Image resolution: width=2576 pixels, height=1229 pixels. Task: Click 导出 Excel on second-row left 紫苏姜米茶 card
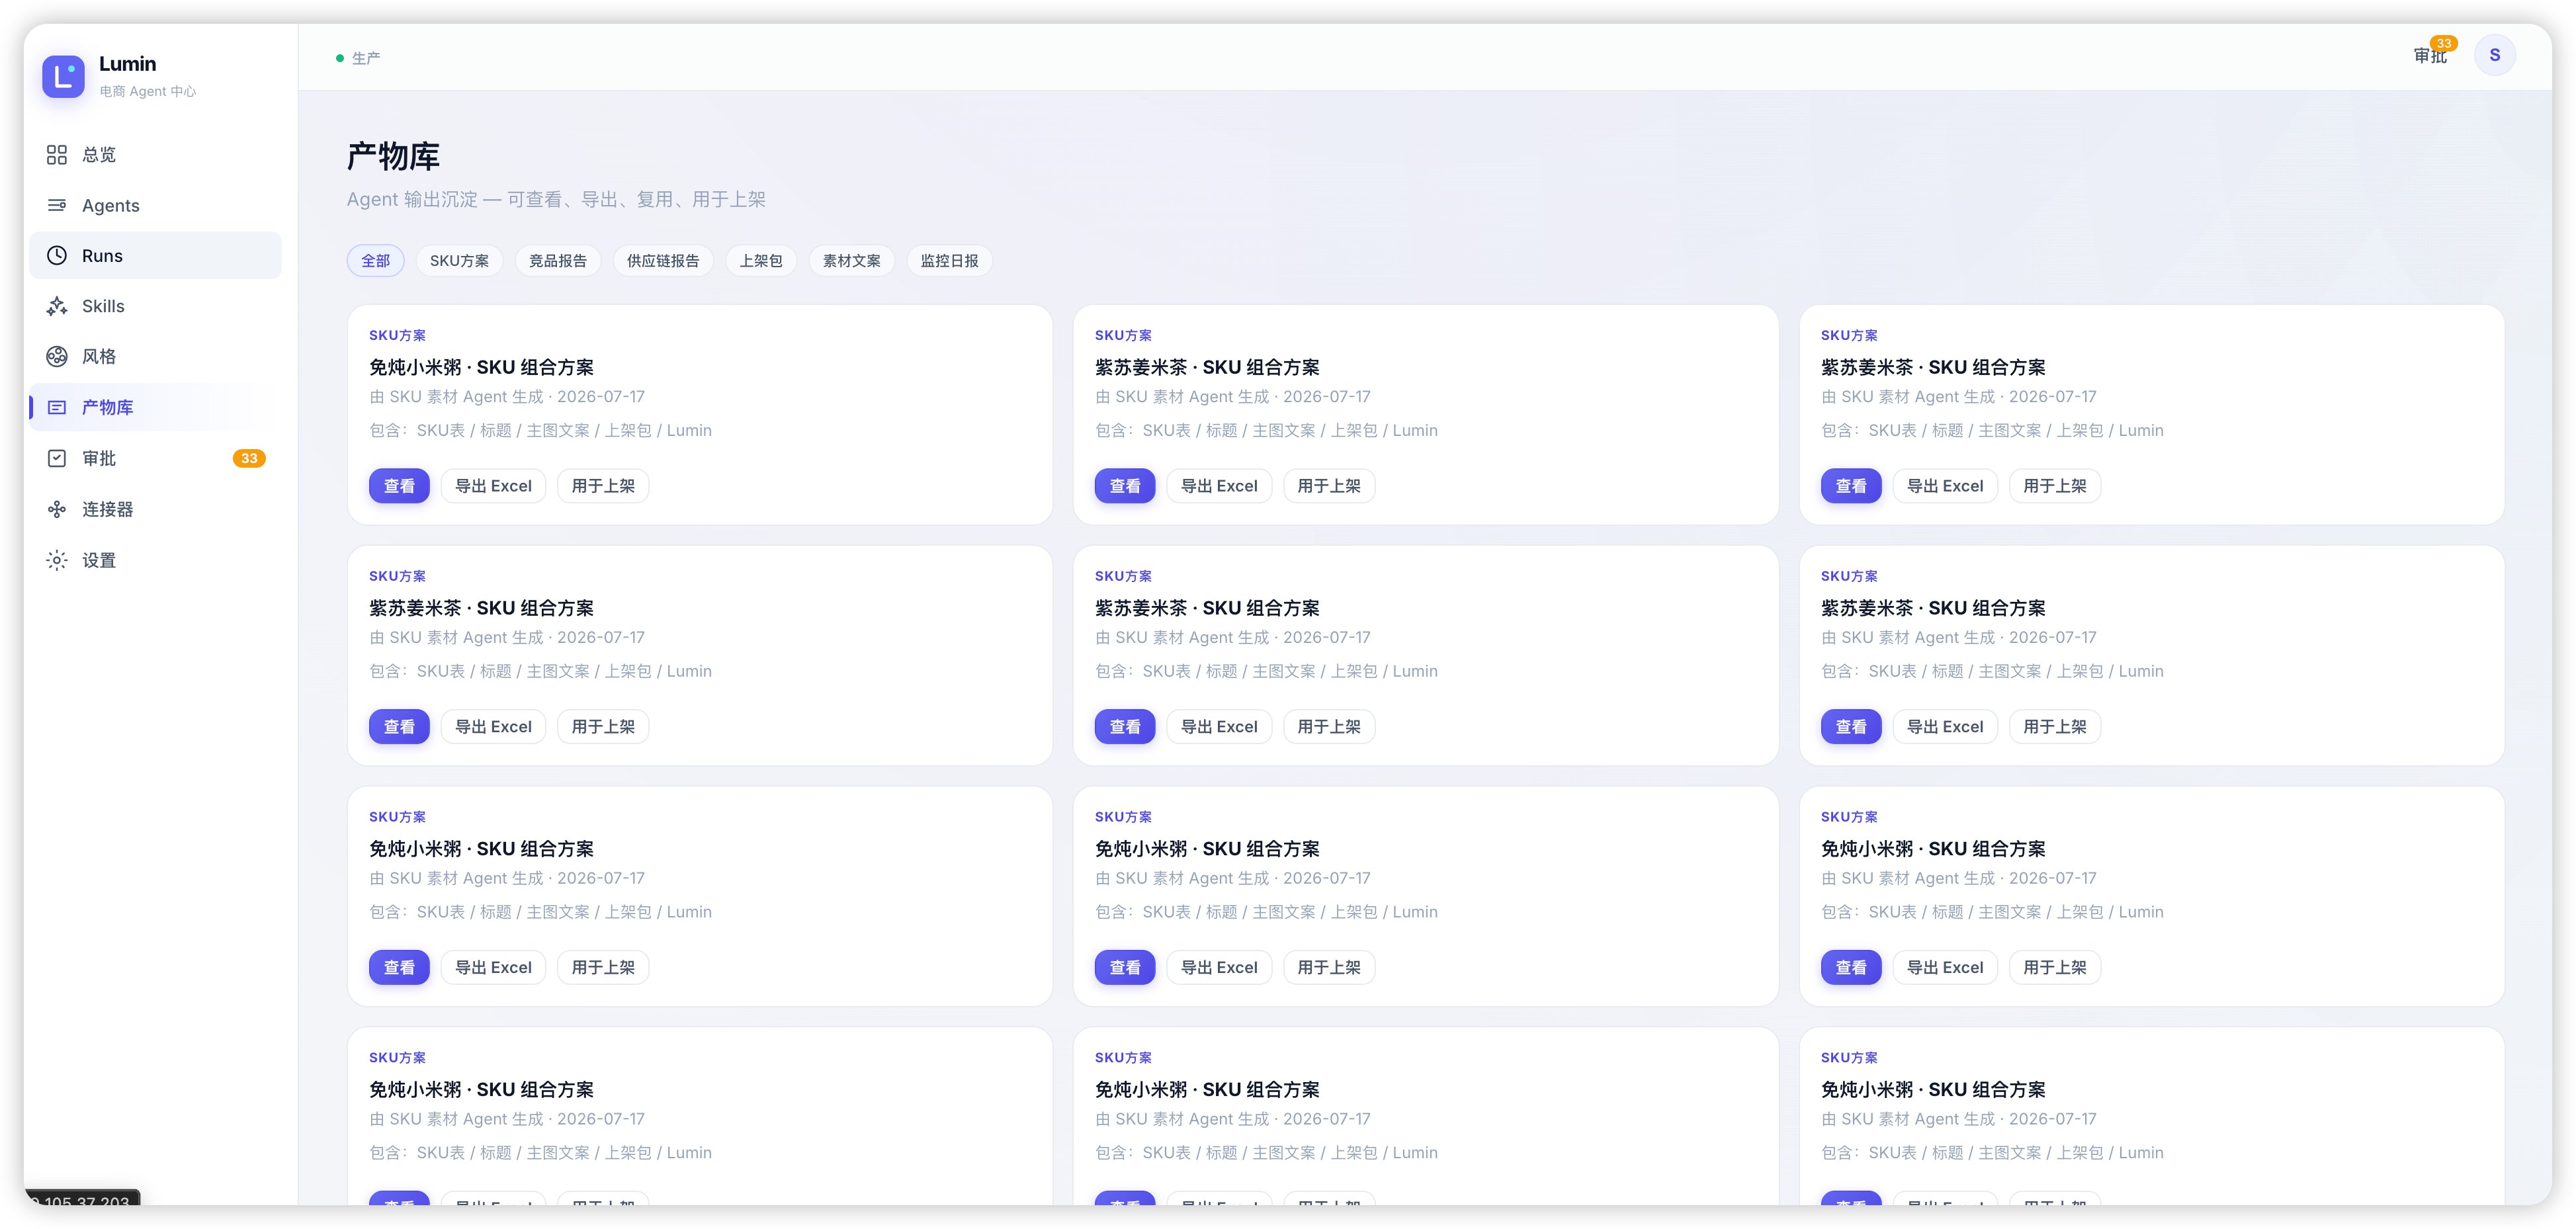click(493, 727)
